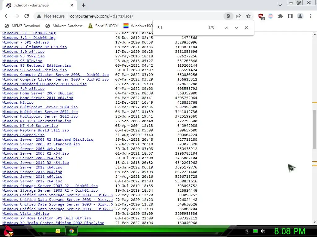Open Windows_7_Ultimate_HP_OEM.iso link
This screenshot has height=237, width=317.
pos(35,47)
